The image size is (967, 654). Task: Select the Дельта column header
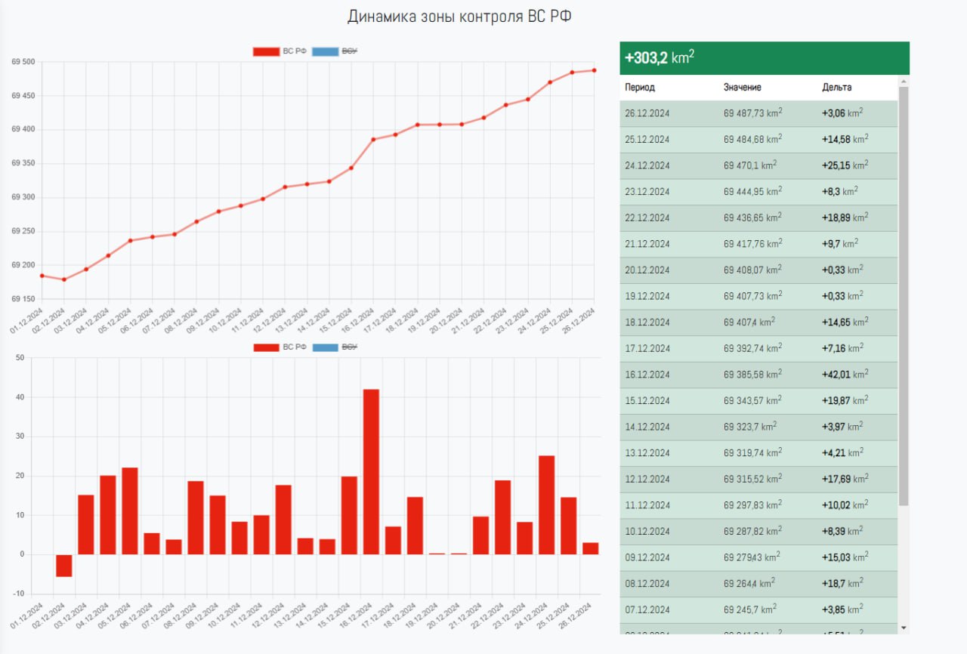(x=836, y=88)
